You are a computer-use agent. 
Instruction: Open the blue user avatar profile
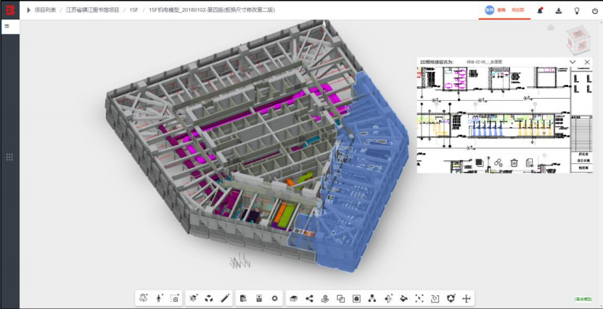489,10
